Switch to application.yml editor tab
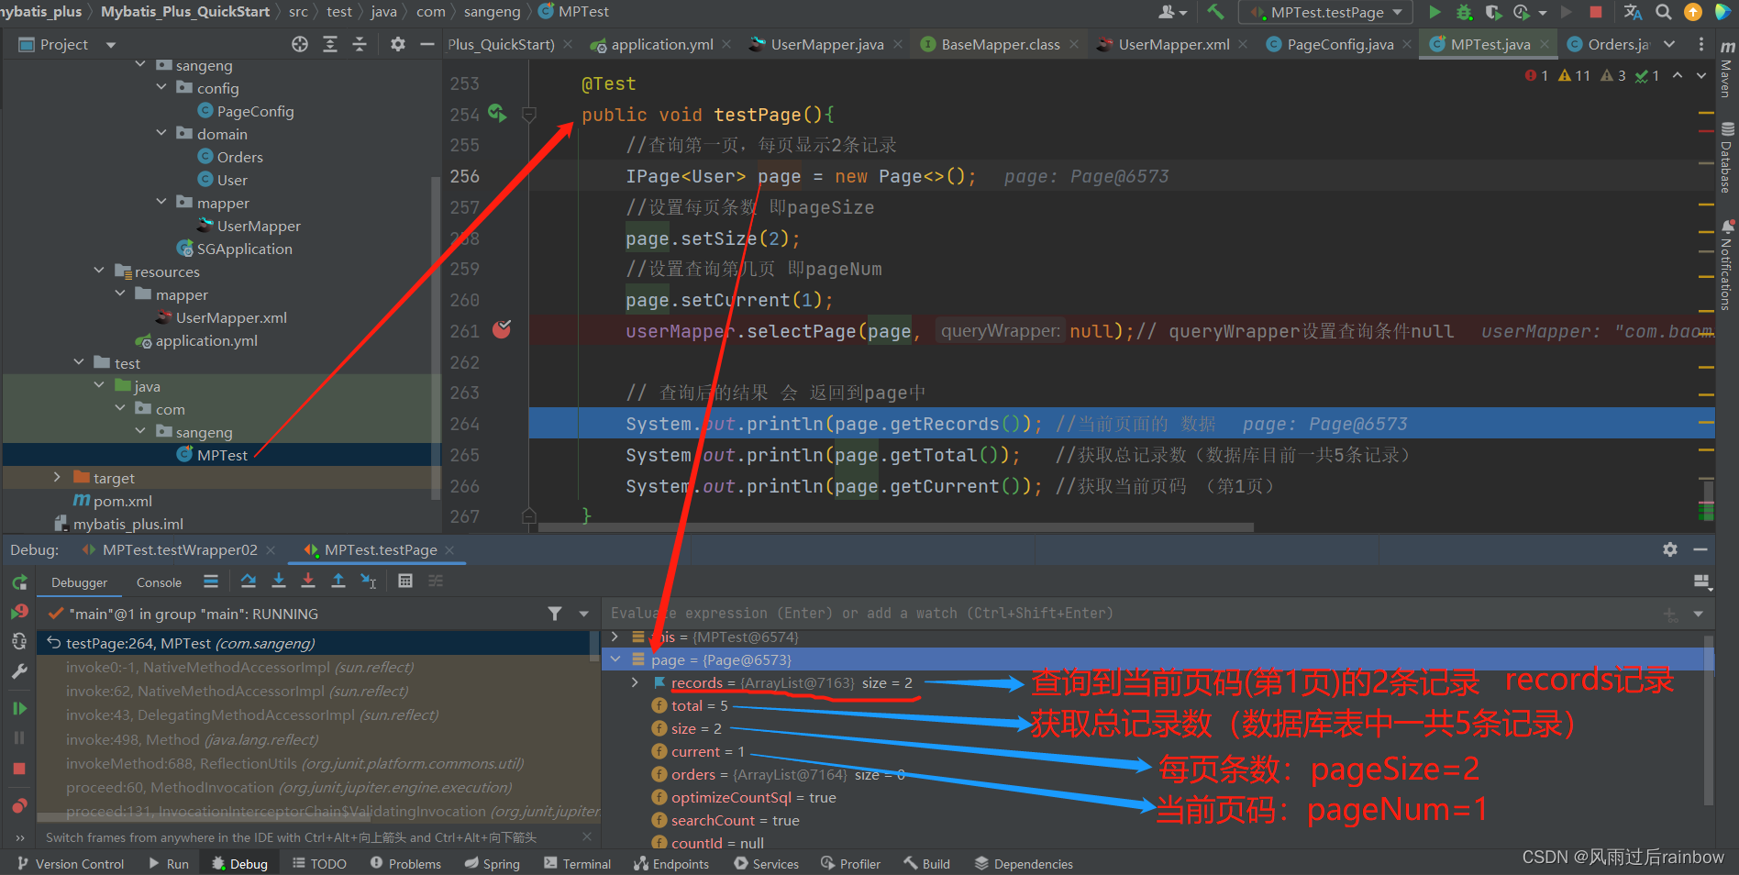 tap(661, 44)
